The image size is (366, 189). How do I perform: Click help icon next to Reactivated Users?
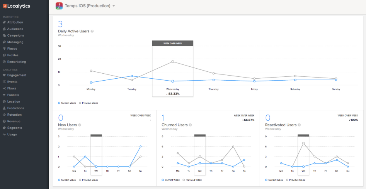[299, 125]
